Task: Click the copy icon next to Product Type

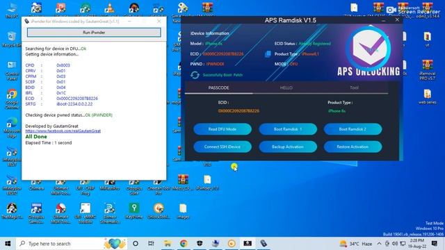Action: tap(268, 54)
